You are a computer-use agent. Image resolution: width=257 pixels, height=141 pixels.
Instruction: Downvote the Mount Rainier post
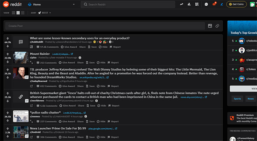pos(7,62)
